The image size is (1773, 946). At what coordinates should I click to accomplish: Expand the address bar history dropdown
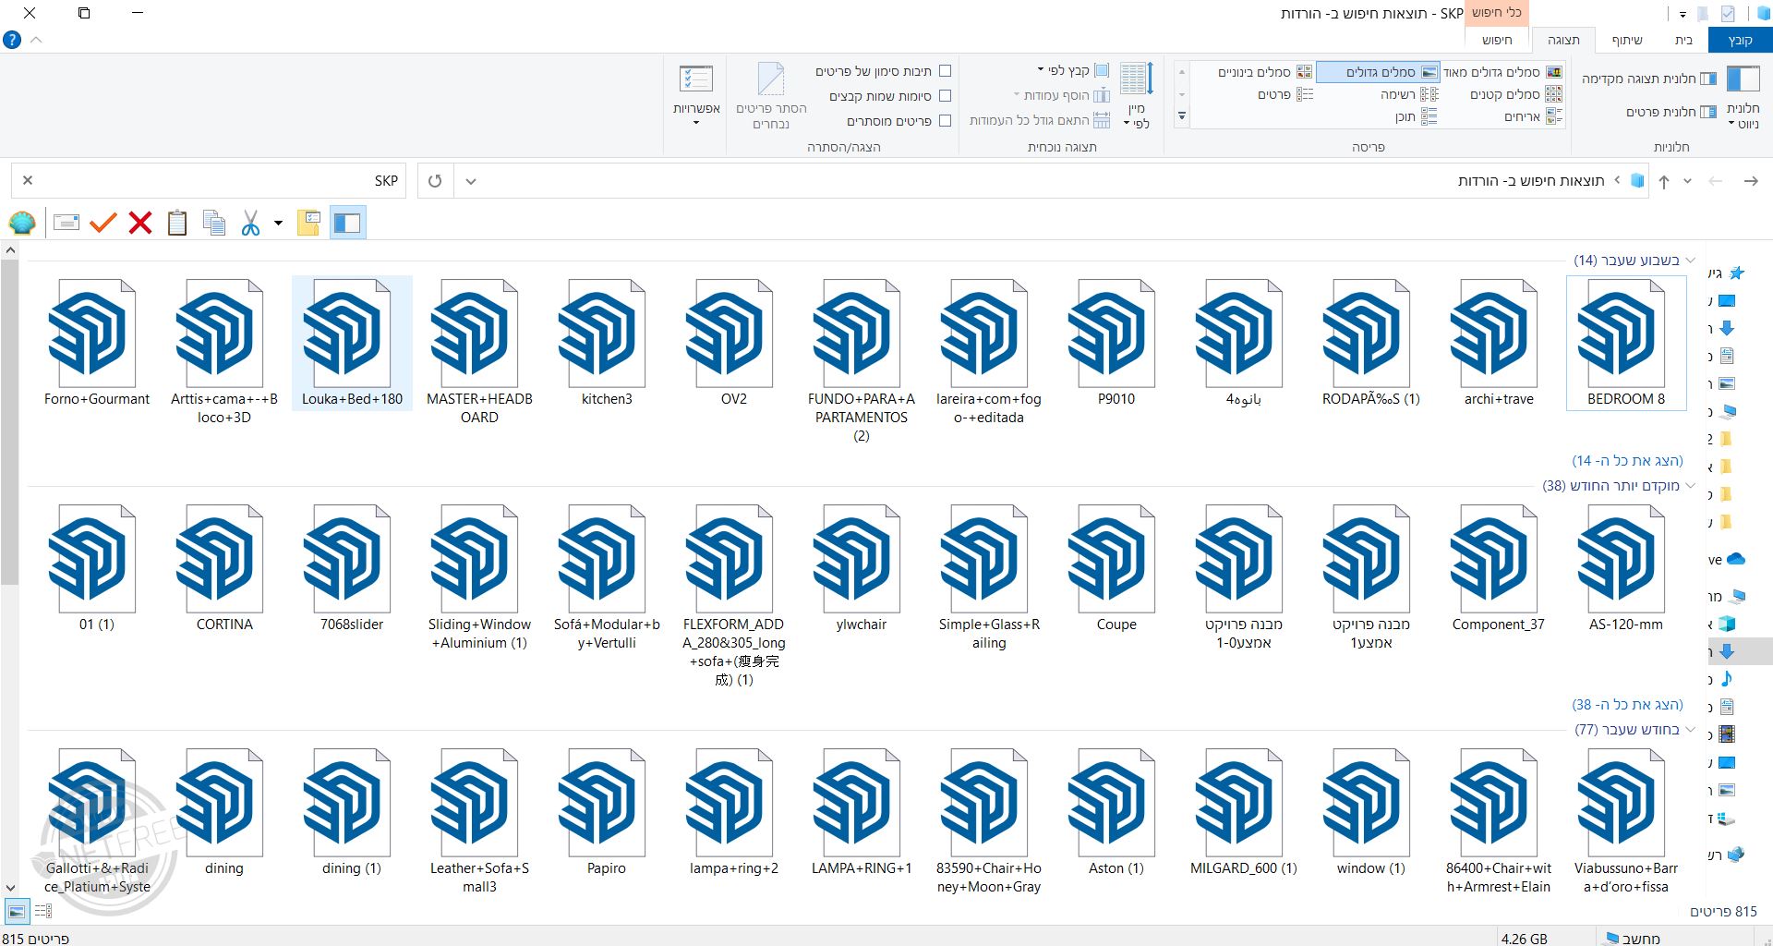(471, 181)
